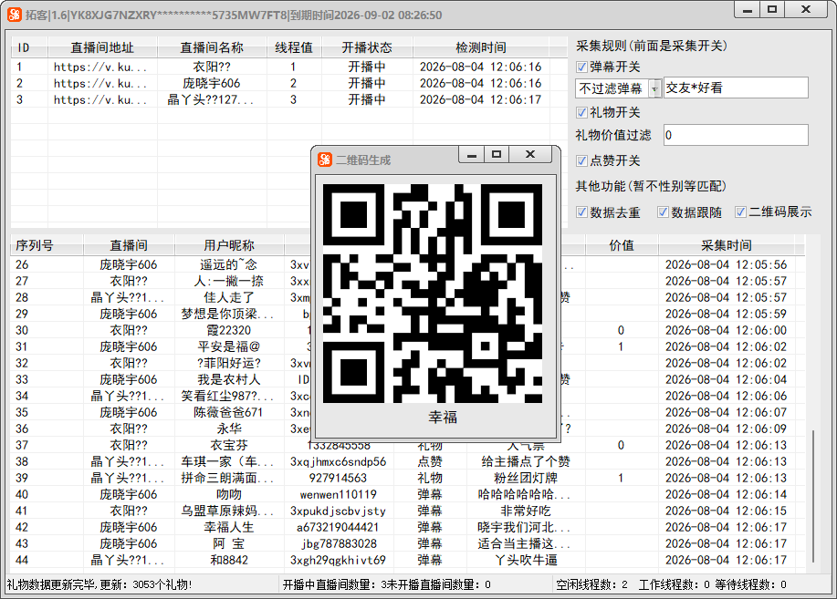
Task: Click the 交友*好看 keyword input field
Action: tap(736, 88)
